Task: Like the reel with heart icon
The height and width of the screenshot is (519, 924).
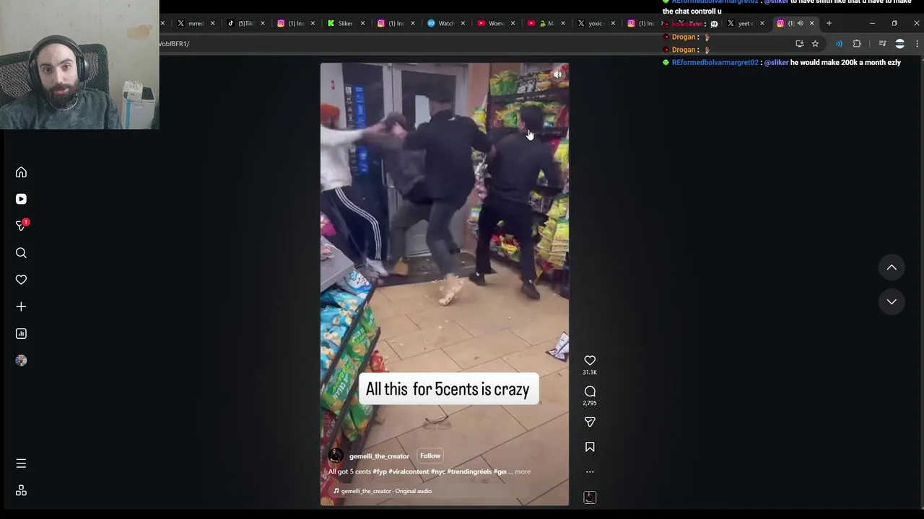Action: point(590,360)
